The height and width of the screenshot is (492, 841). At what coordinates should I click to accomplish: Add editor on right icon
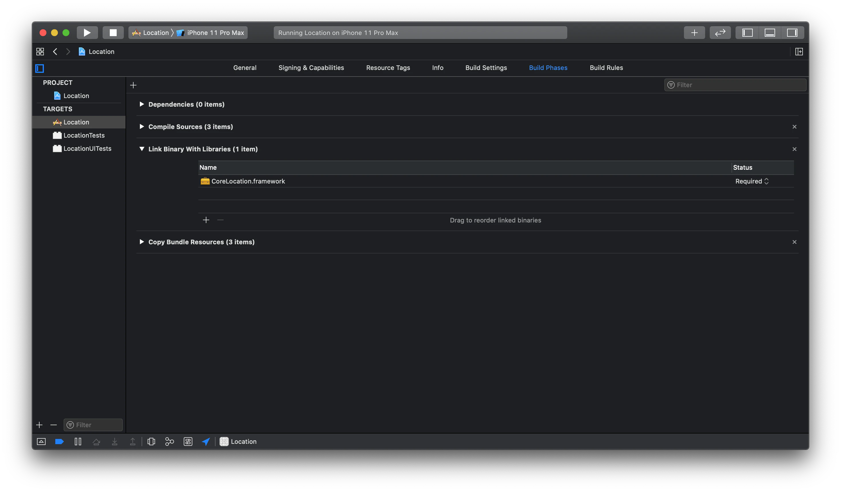click(799, 51)
